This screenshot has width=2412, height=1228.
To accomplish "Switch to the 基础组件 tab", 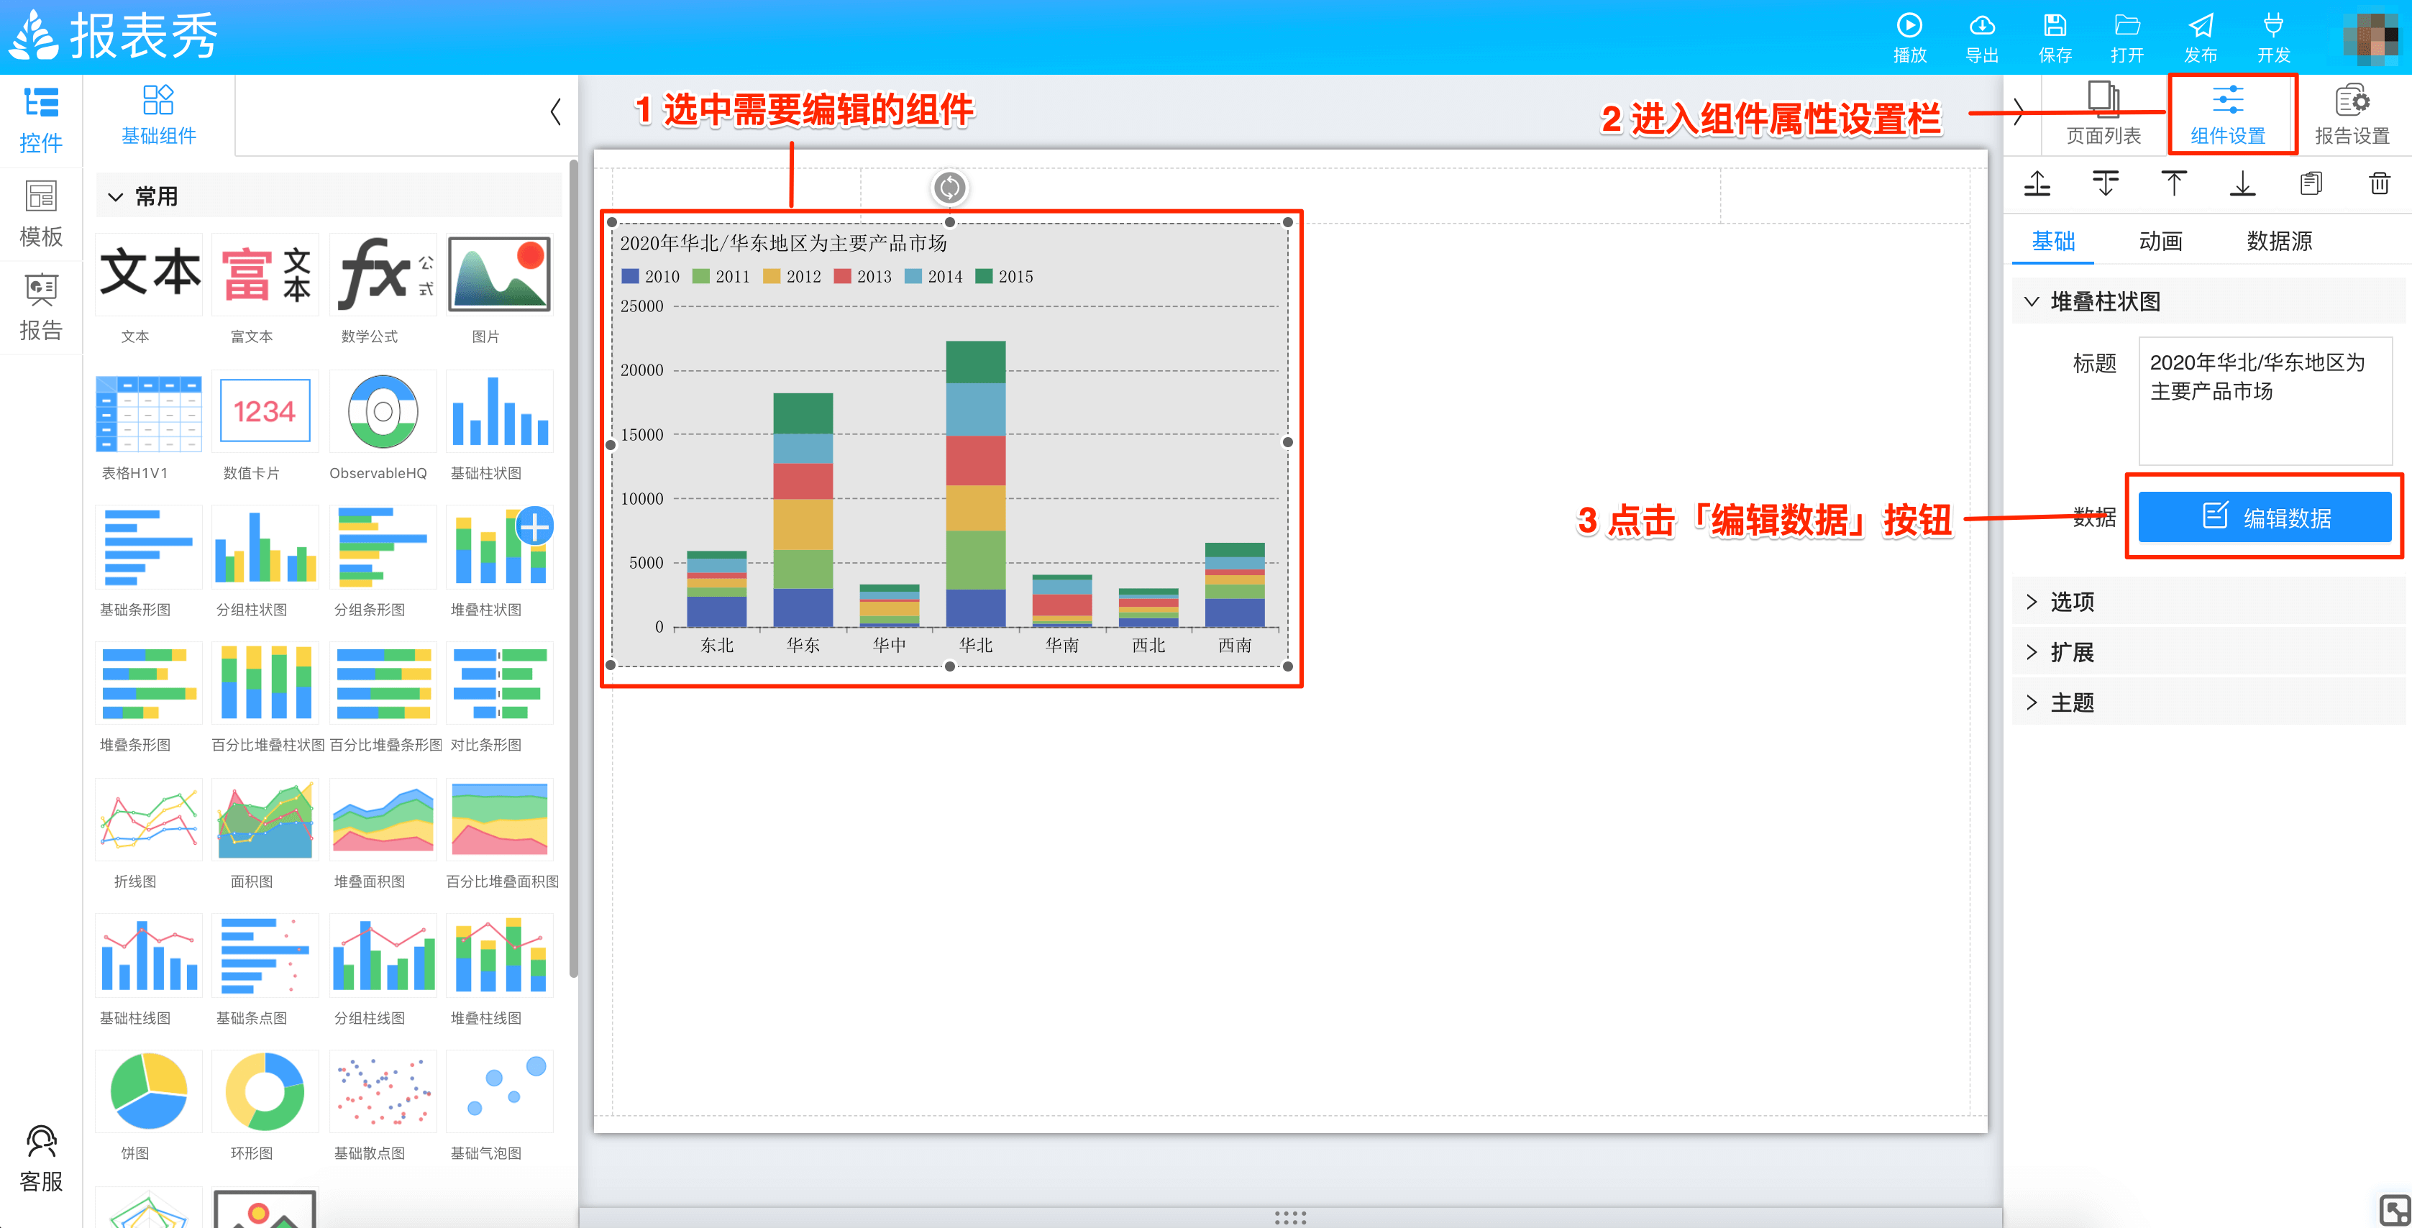I will click(158, 116).
